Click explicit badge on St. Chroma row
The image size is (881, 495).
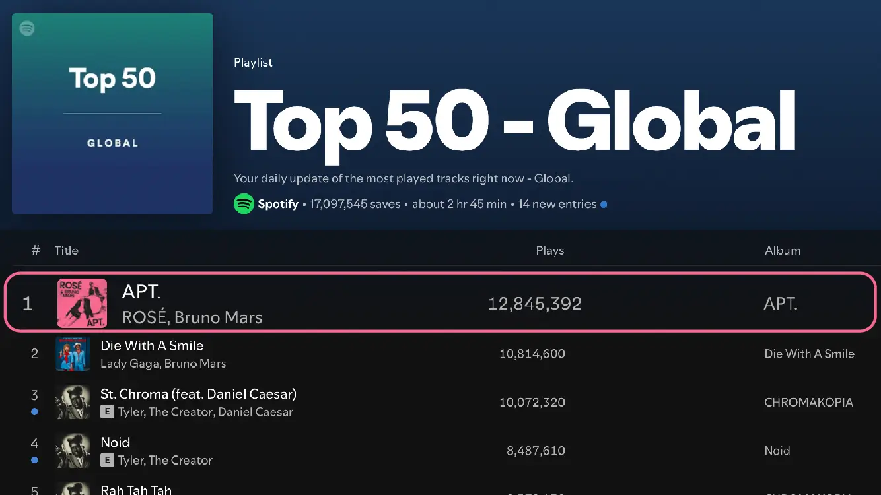[107, 412]
